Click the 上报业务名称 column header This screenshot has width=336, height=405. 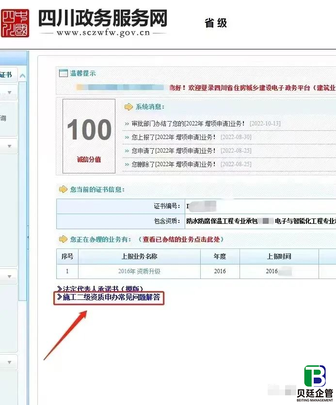tap(139, 256)
